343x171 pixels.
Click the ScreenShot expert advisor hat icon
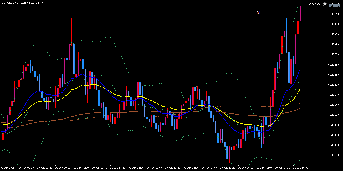point(325,4)
